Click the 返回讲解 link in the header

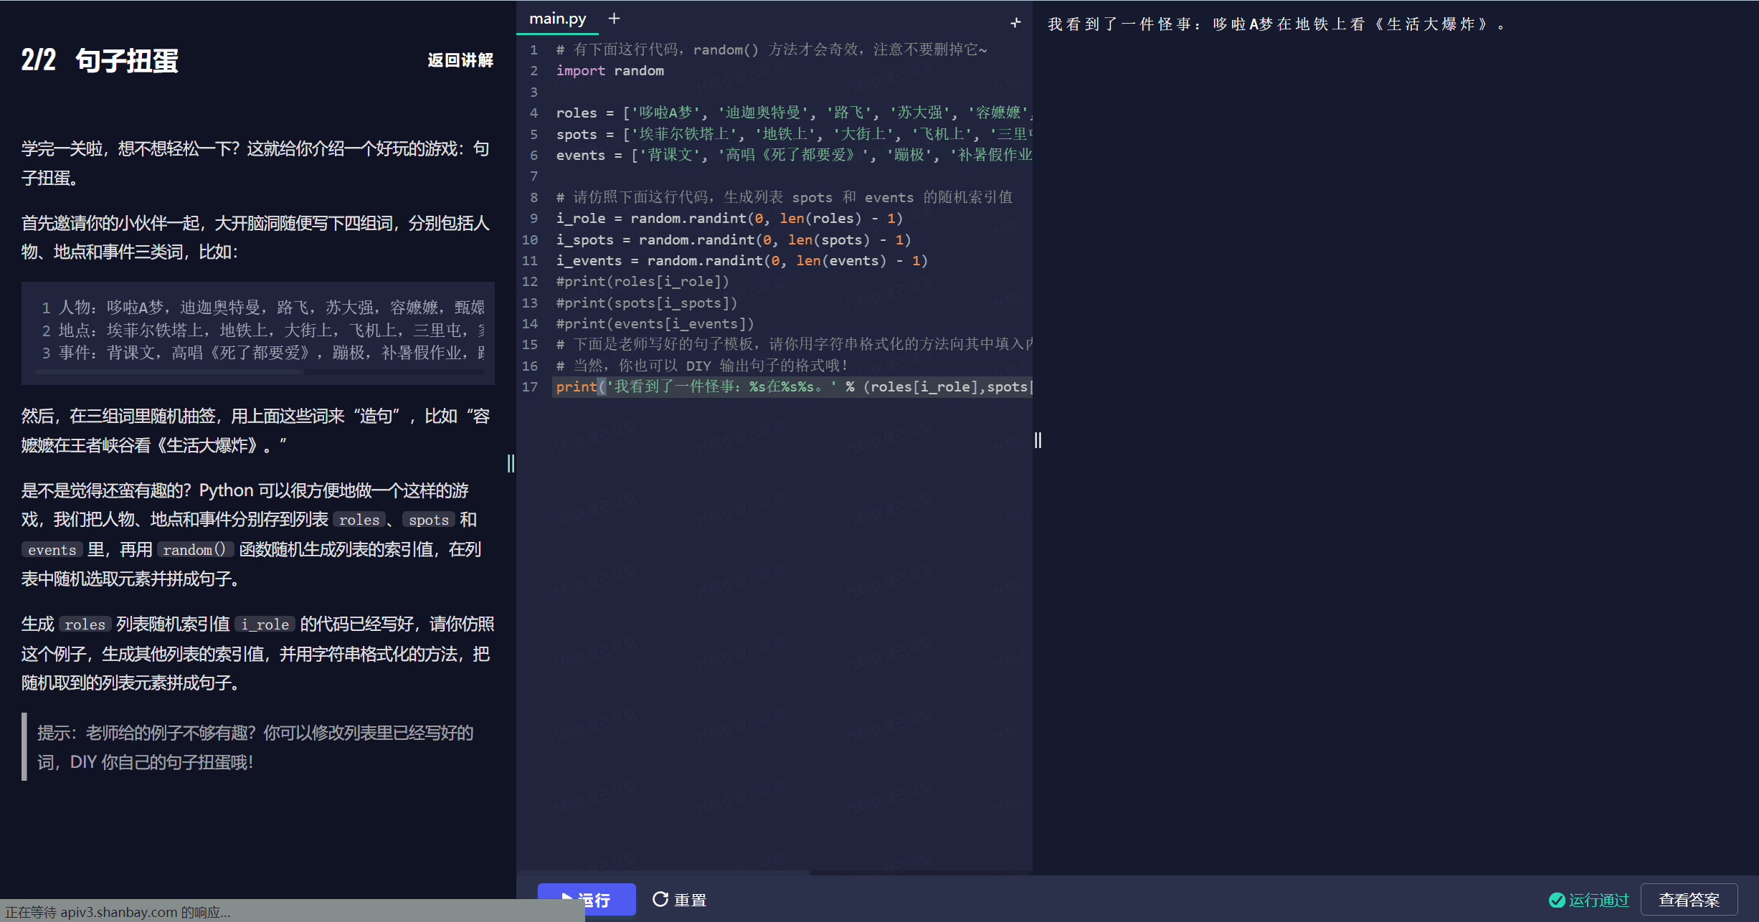460,60
